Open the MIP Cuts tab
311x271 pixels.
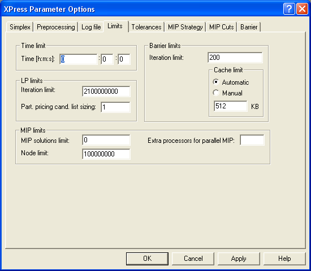click(221, 27)
